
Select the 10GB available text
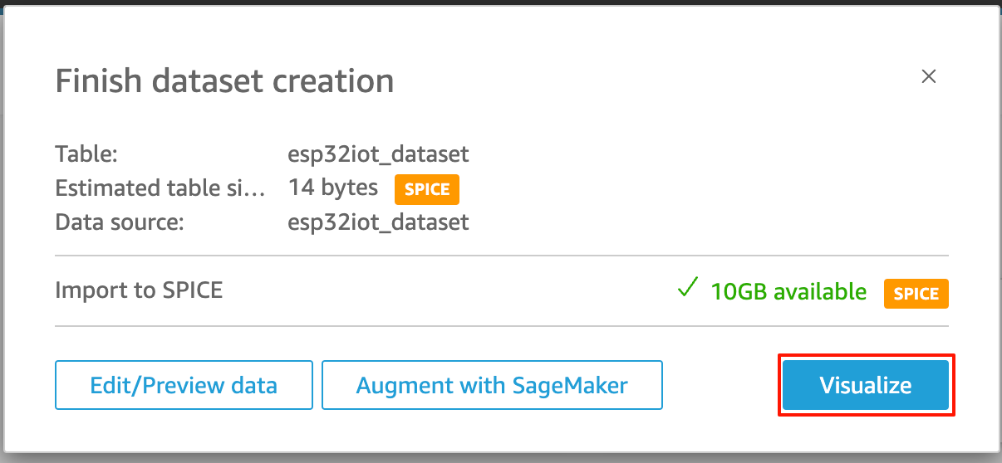(788, 291)
